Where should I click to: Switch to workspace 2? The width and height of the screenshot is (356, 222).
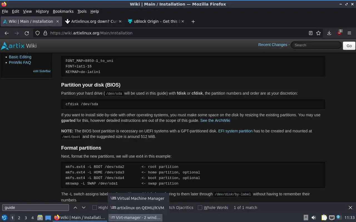[19, 218]
